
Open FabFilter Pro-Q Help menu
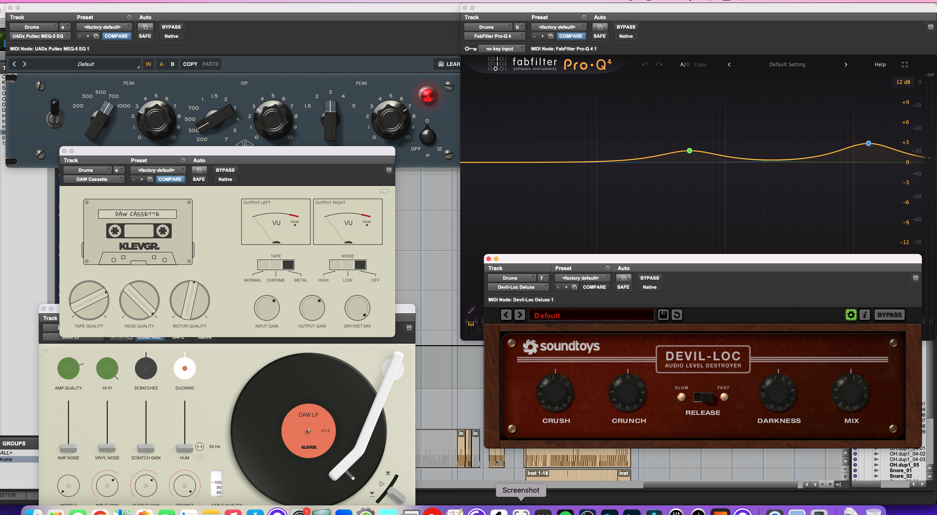(x=880, y=65)
